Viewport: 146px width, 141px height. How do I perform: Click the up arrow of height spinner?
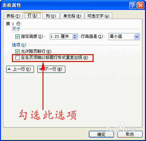click(x=75, y=35)
